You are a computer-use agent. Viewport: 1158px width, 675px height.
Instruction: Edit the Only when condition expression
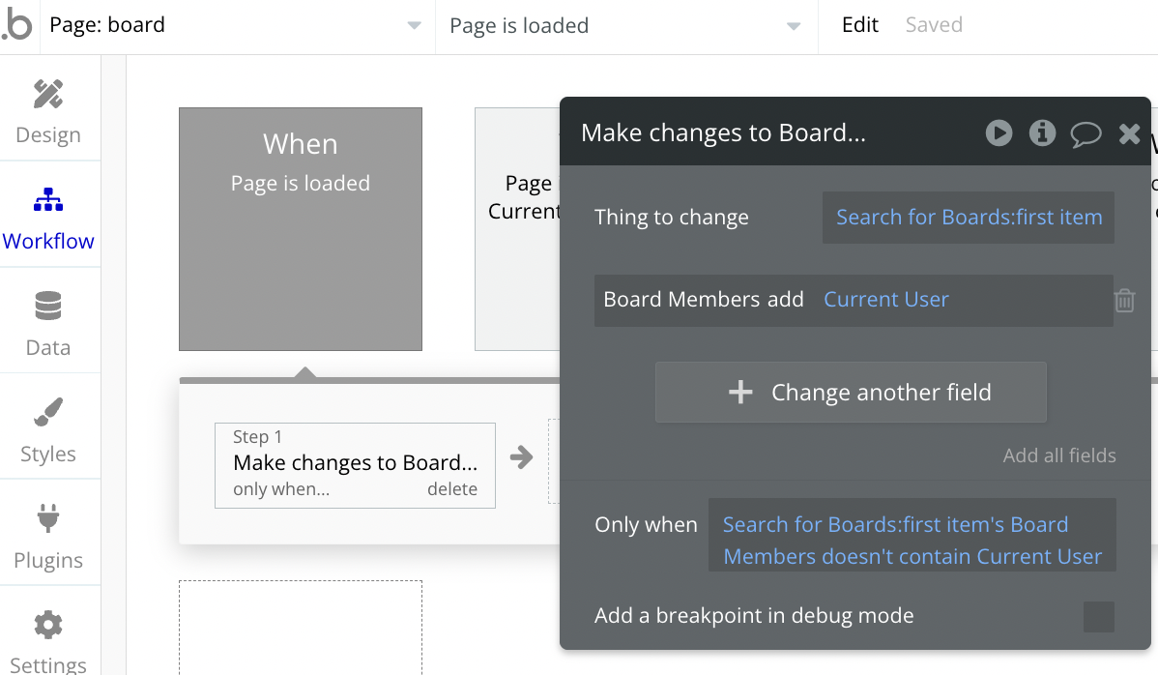coord(912,541)
